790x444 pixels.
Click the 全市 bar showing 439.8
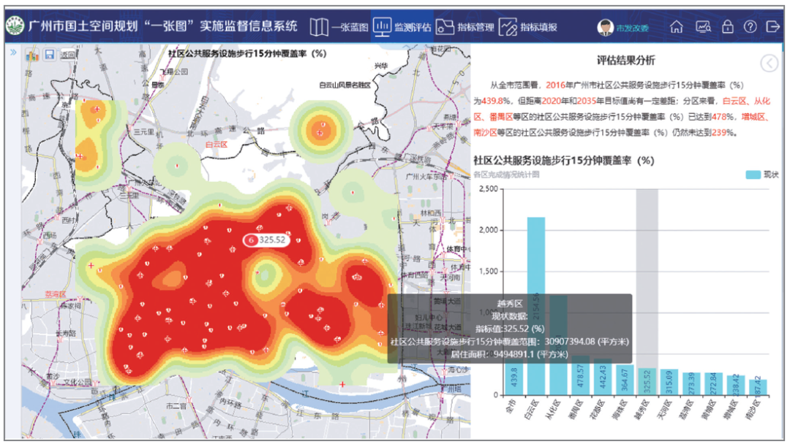514,377
